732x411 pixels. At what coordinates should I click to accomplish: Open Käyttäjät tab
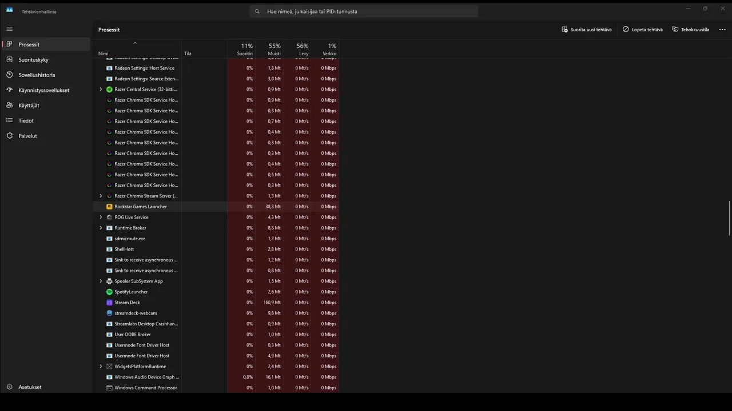pos(46,105)
